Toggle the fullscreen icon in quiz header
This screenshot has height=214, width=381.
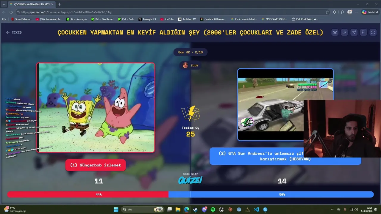coord(373,32)
